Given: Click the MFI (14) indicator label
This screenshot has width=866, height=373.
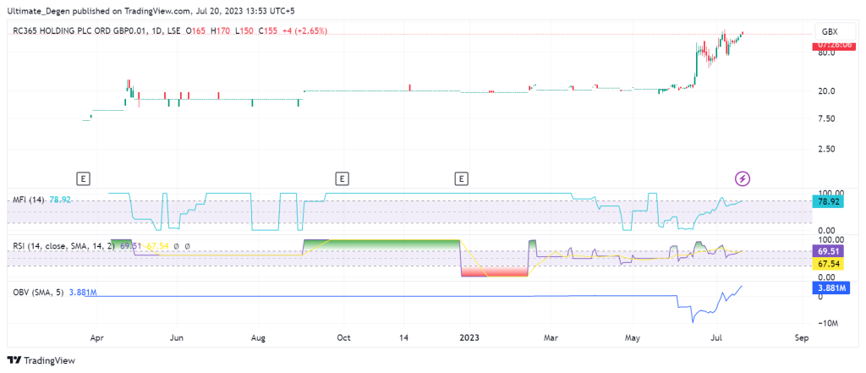Looking at the screenshot, I should 29,200.
